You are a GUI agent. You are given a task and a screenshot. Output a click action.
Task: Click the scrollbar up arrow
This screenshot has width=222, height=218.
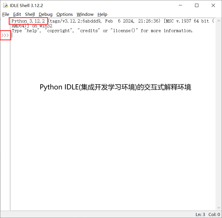[x=218, y=21]
